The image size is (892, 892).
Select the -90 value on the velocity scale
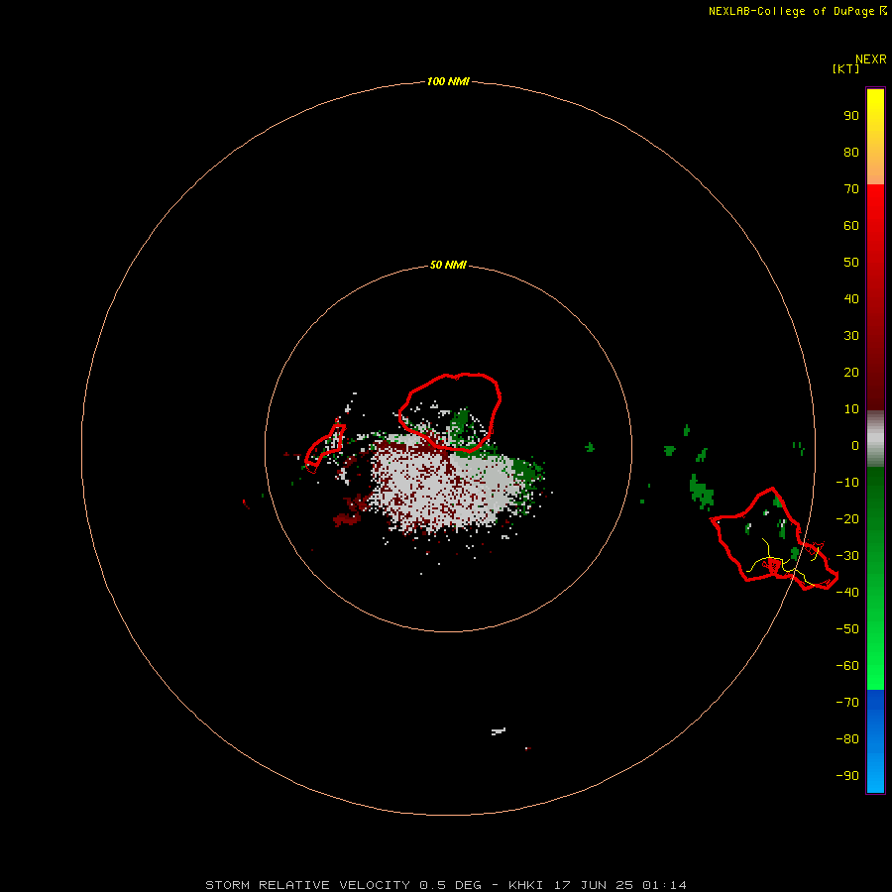click(847, 775)
